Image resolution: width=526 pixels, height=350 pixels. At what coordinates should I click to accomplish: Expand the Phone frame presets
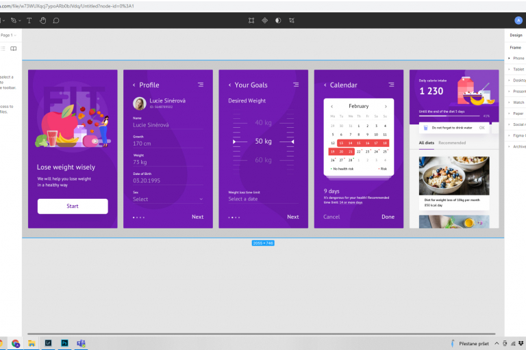518,58
